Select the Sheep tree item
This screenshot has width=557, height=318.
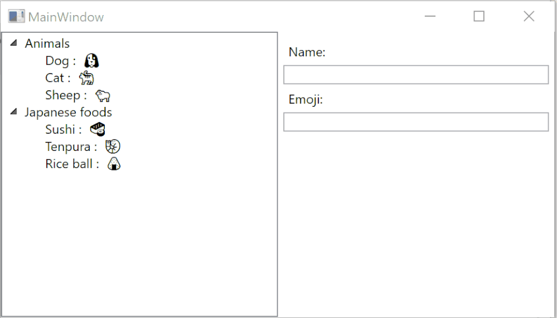click(63, 95)
